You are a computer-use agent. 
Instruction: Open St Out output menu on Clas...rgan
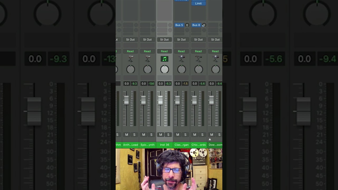coord(181,40)
